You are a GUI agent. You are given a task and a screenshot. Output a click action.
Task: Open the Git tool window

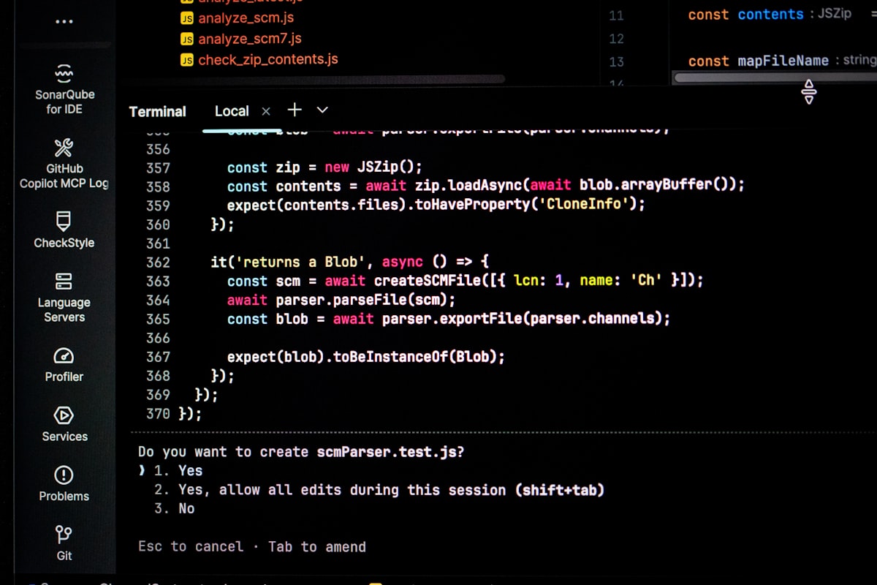[64, 542]
